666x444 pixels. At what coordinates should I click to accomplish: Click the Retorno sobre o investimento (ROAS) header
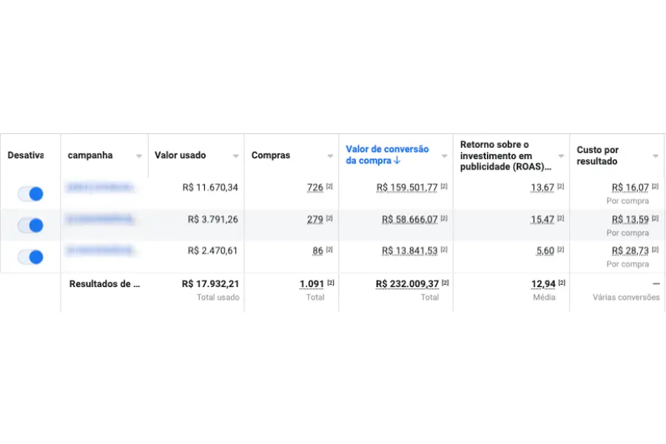505,155
